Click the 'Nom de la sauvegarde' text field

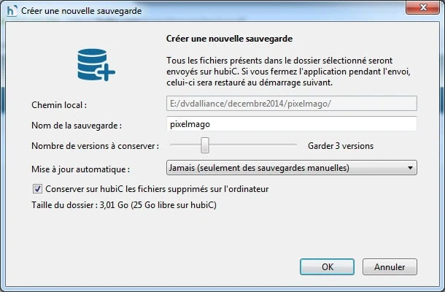click(292, 124)
